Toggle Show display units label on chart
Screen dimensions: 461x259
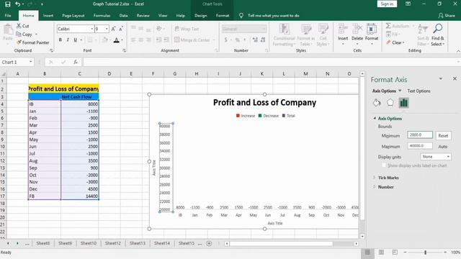(x=384, y=165)
